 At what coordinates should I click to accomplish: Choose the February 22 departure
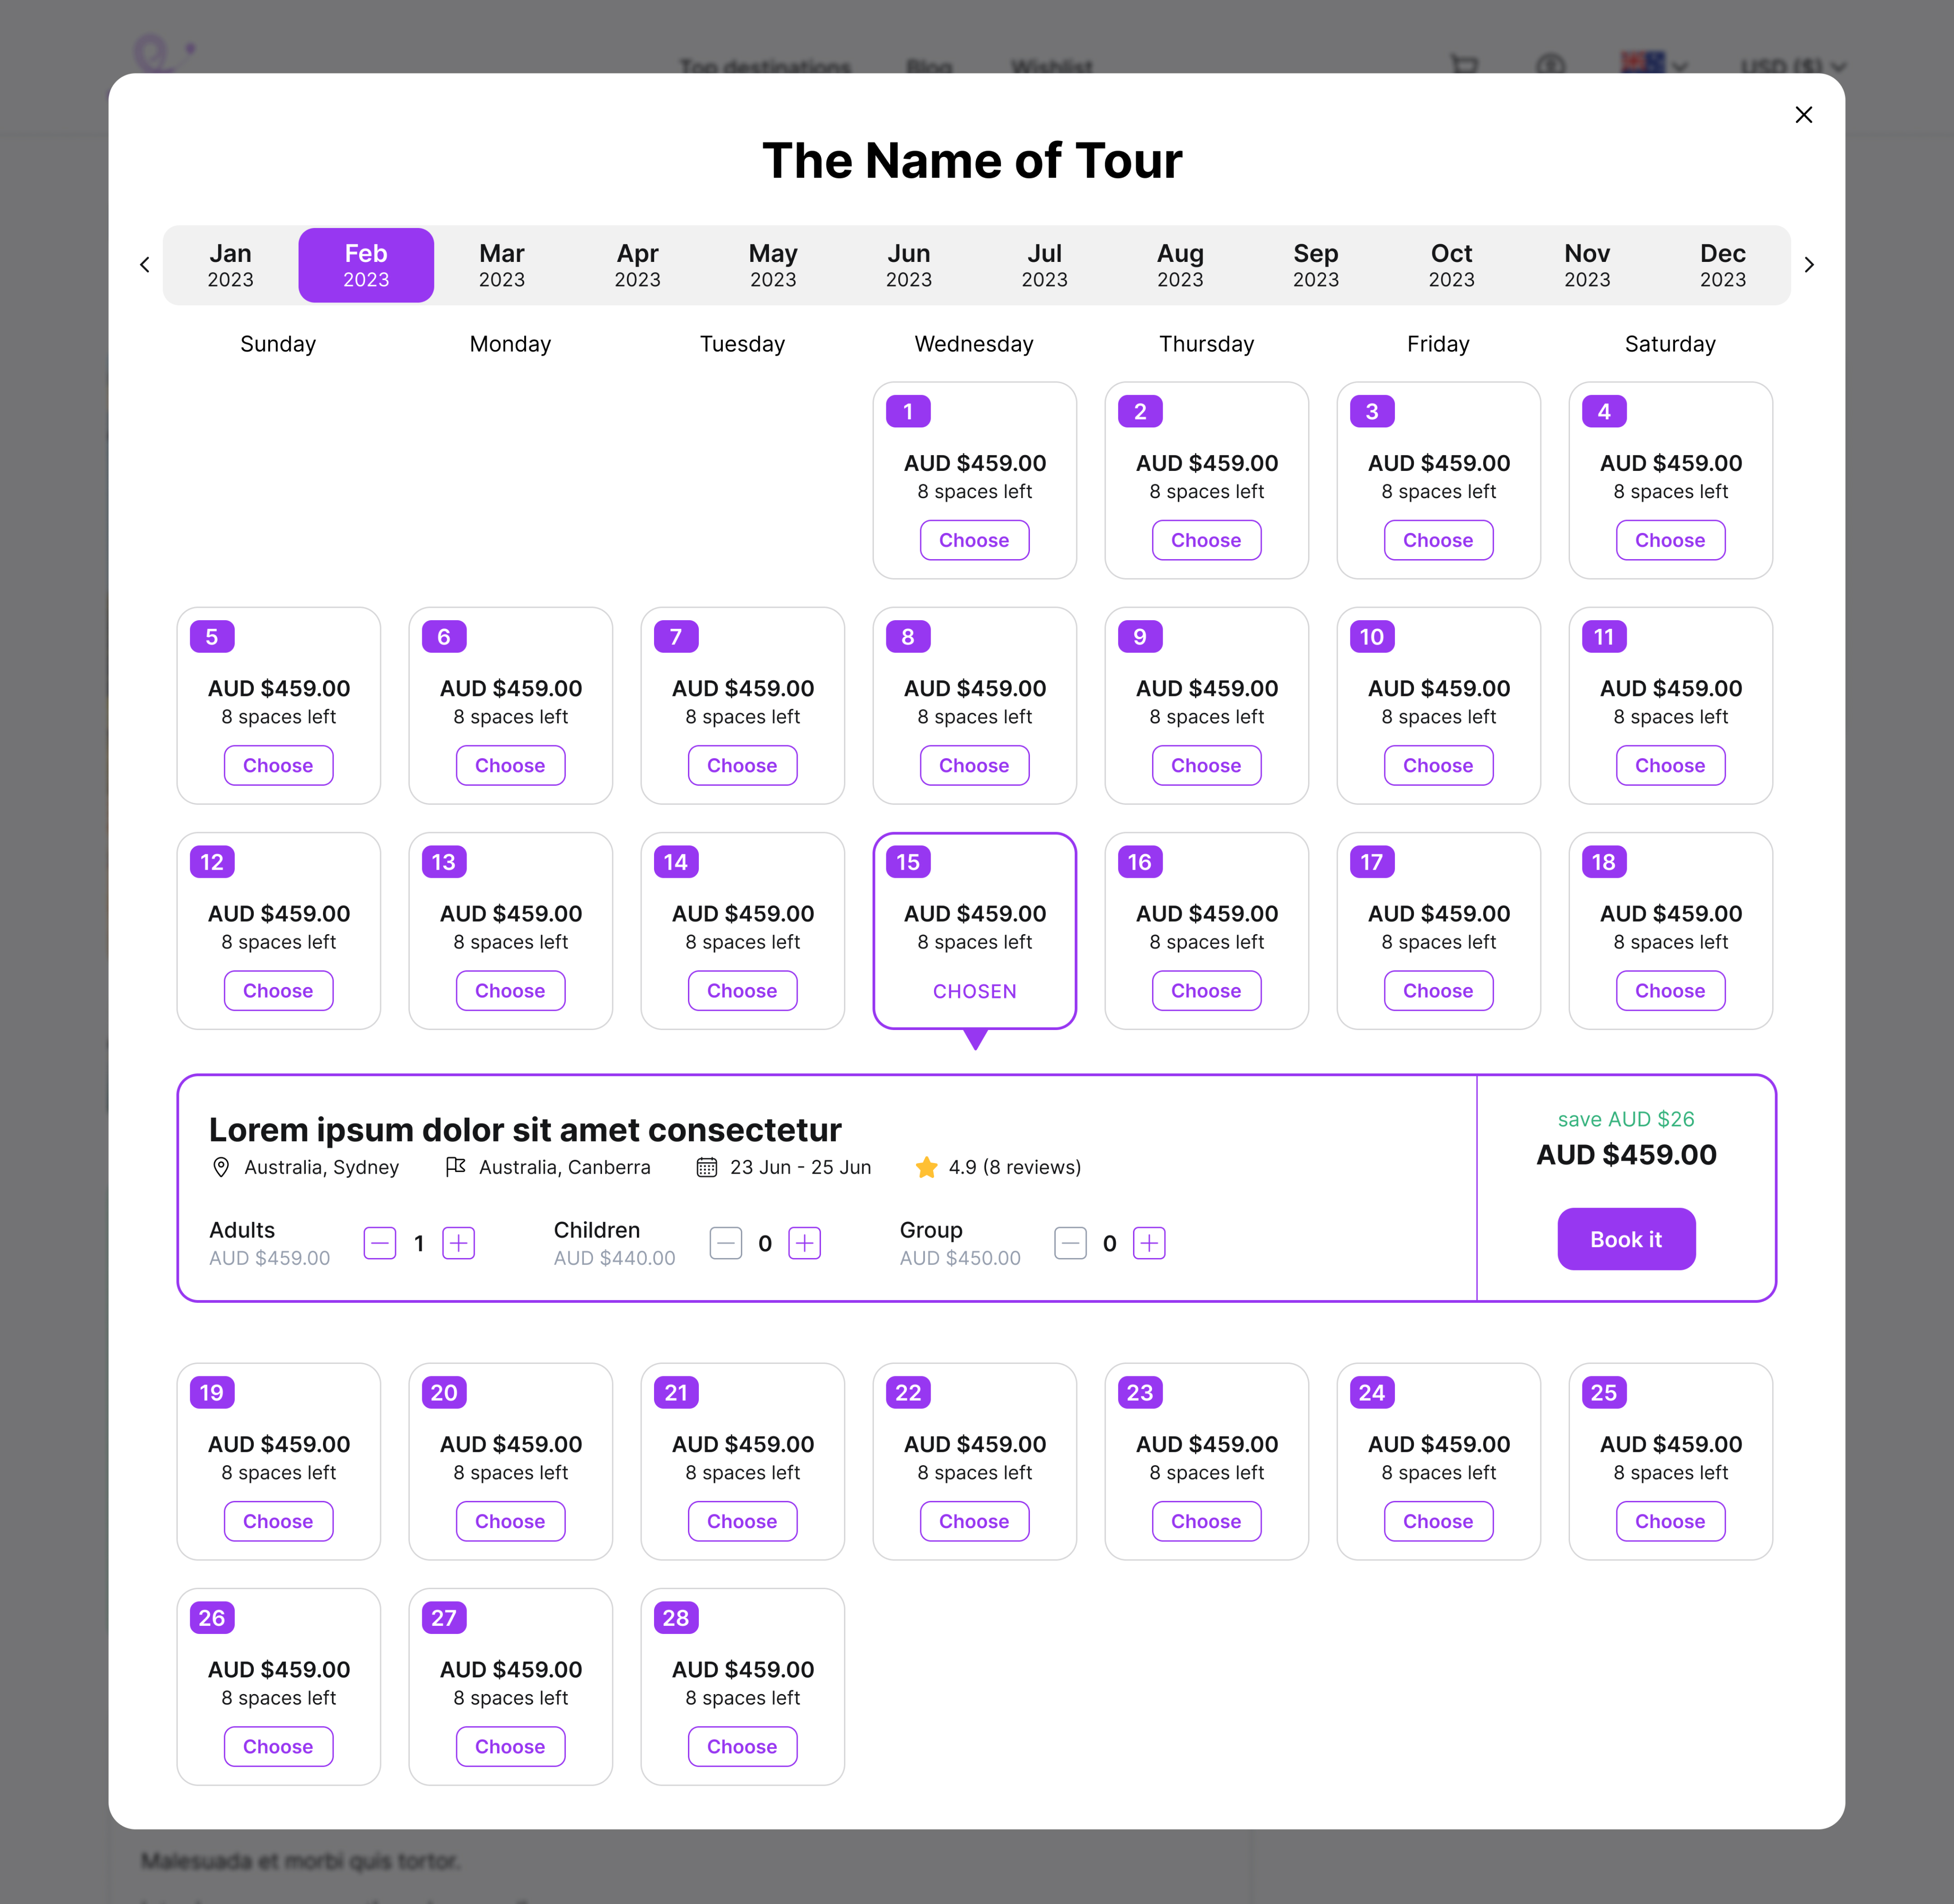(974, 1521)
